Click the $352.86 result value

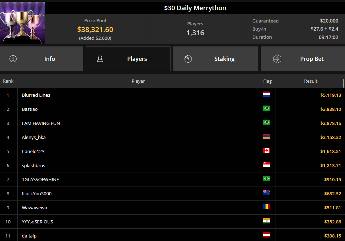click(x=333, y=222)
